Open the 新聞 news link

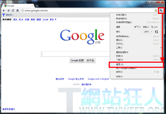(33, 20)
